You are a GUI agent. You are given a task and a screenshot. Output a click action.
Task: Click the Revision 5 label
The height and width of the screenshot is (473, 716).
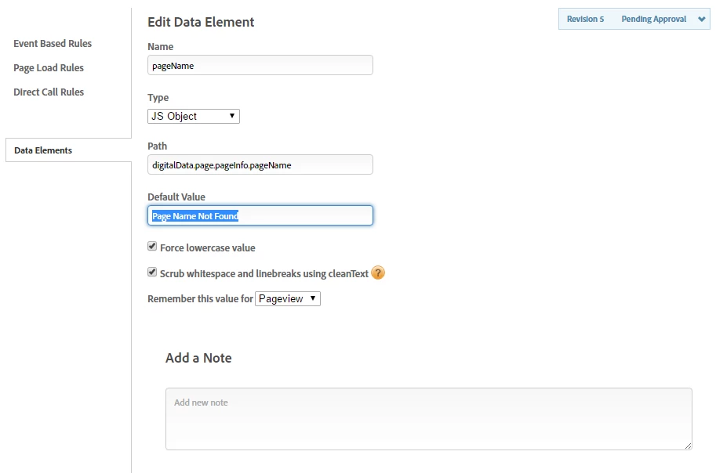tap(585, 19)
